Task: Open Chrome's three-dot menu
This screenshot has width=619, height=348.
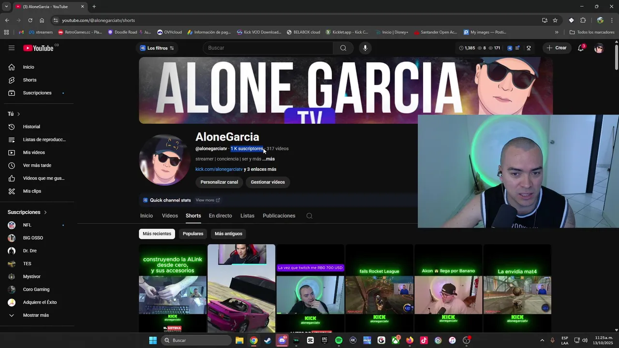Action: click(x=612, y=20)
